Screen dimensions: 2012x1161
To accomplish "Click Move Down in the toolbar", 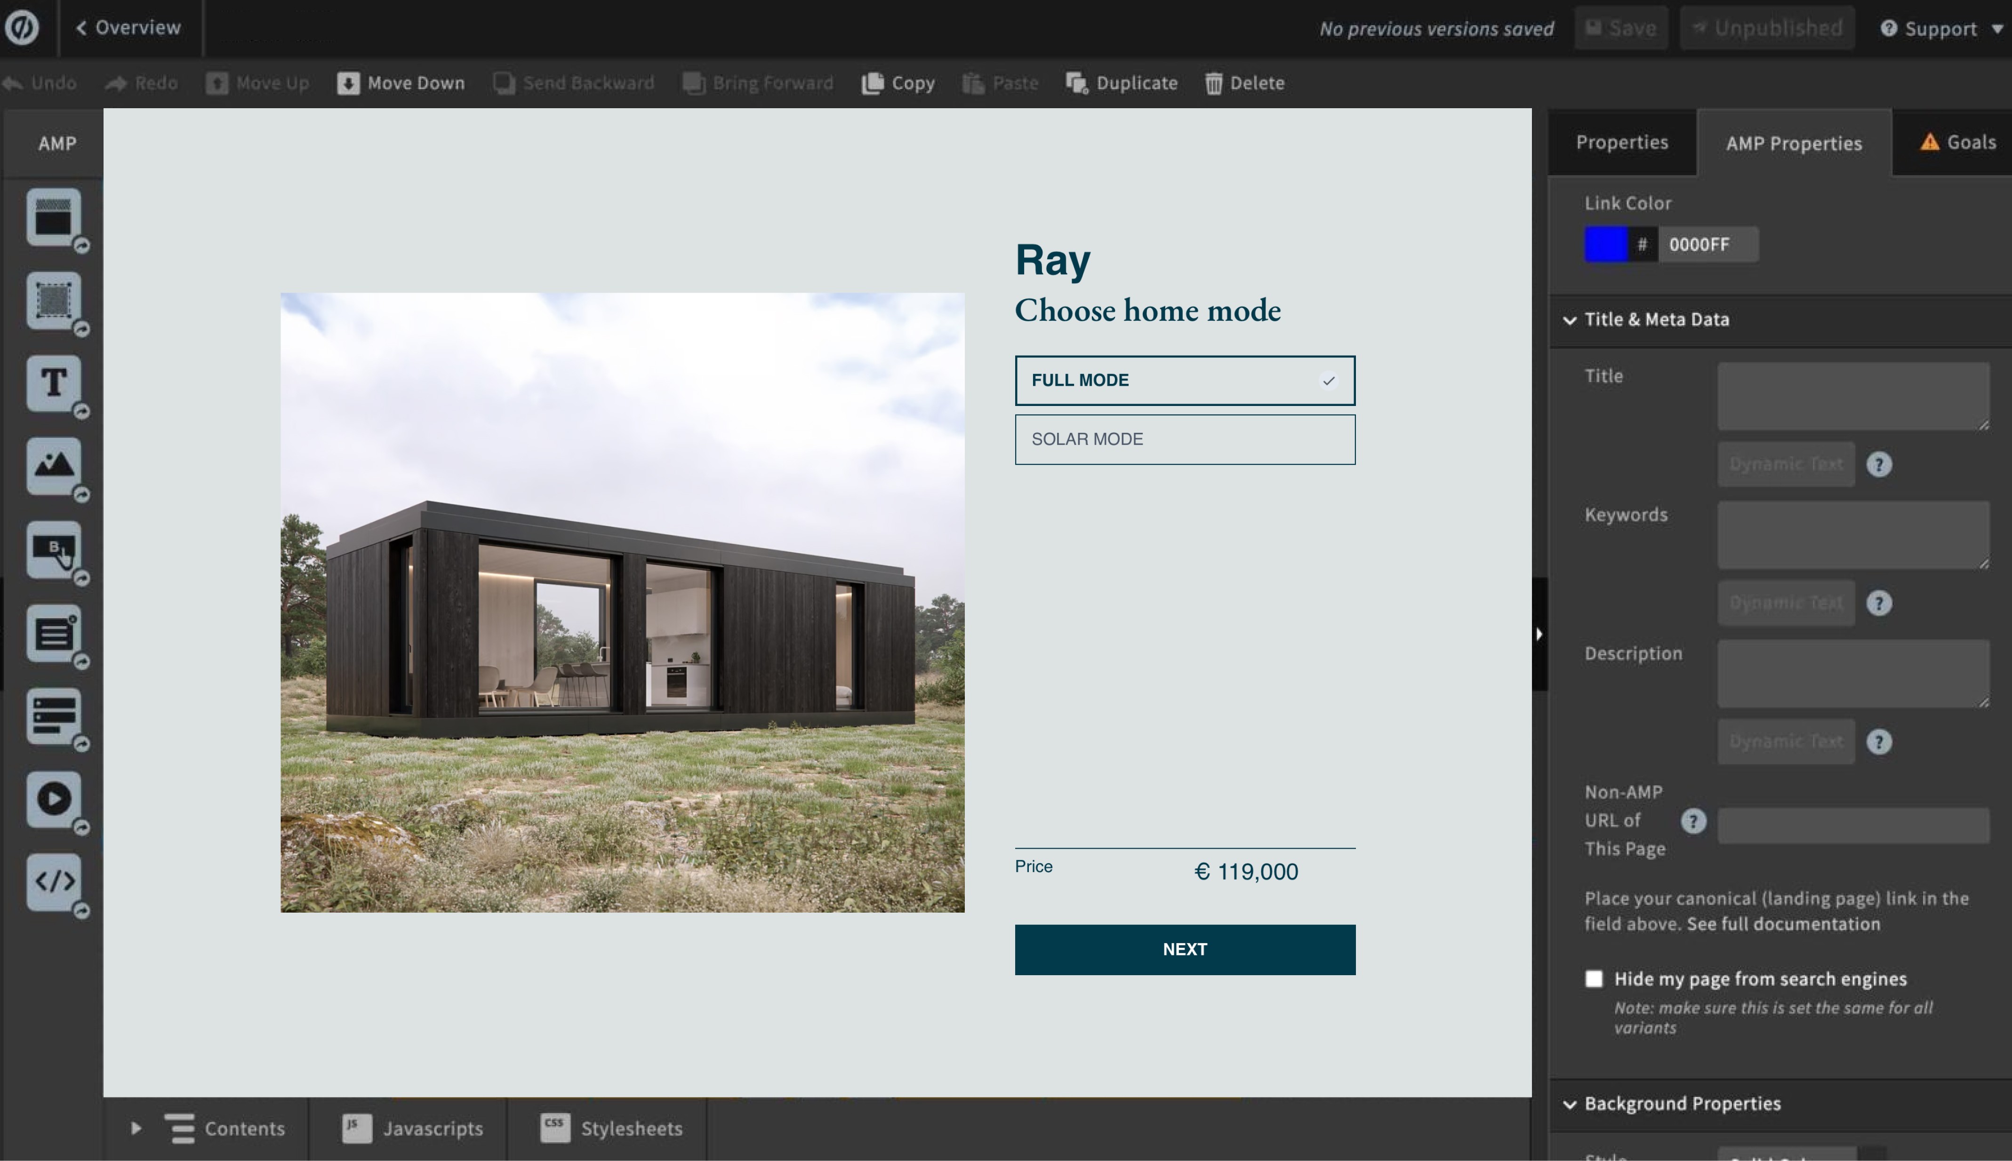I will (401, 82).
